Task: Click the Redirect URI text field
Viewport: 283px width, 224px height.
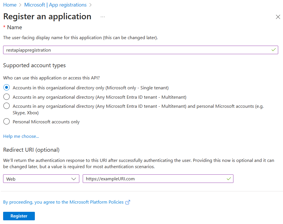Action: pyautogui.click(x=156, y=179)
